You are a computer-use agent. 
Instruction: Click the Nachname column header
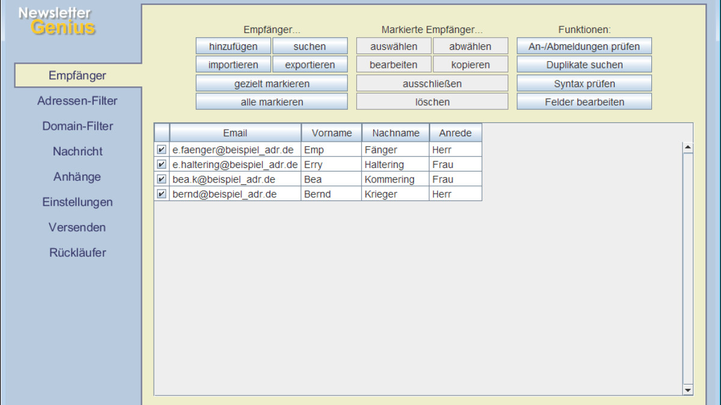click(395, 133)
